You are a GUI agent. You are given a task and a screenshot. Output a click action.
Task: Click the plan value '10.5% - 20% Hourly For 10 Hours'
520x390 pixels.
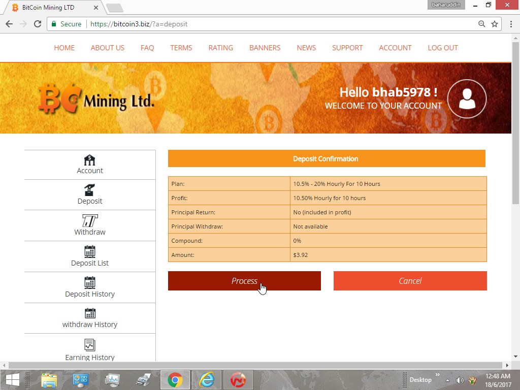point(337,184)
